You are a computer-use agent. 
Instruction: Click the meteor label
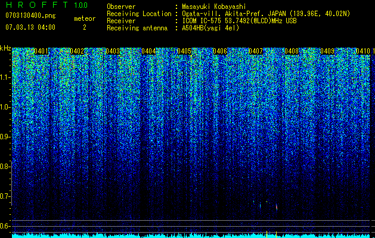pos(85,18)
